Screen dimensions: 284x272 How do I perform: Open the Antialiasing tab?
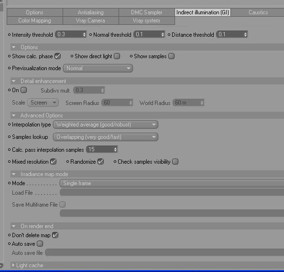point(91,12)
